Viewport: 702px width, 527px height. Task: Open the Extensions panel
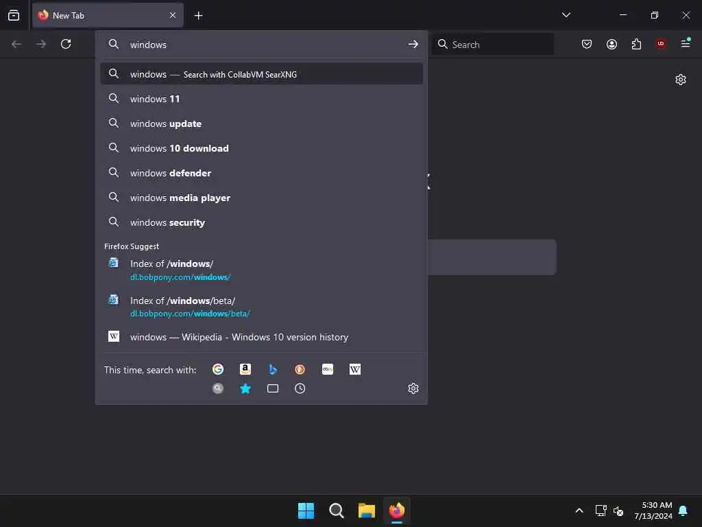[636, 44]
